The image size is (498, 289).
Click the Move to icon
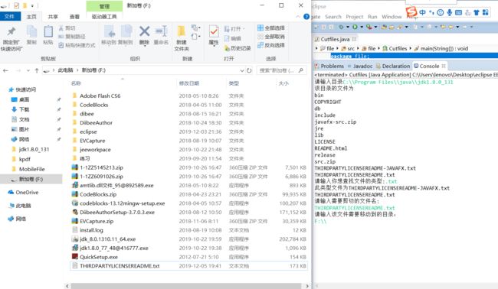(x=110, y=31)
